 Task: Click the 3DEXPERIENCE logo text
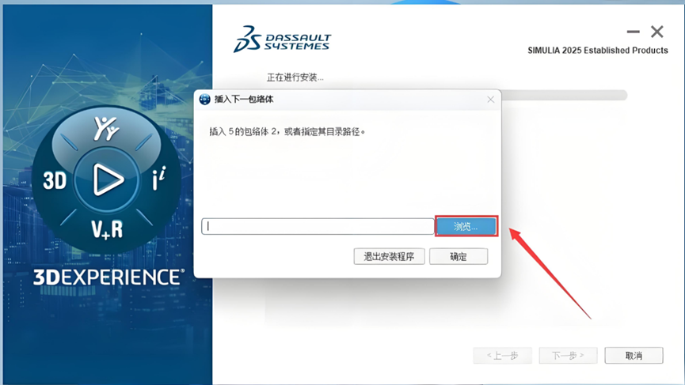tap(108, 277)
